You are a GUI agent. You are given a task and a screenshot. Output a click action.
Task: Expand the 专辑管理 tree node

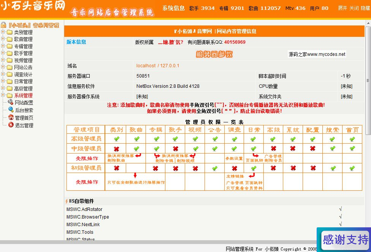3,46
